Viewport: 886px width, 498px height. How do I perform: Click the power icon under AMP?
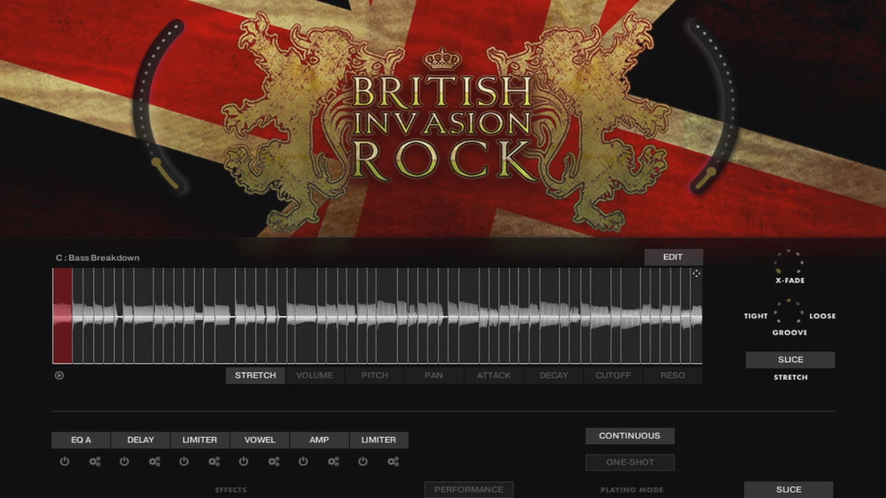(x=303, y=462)
